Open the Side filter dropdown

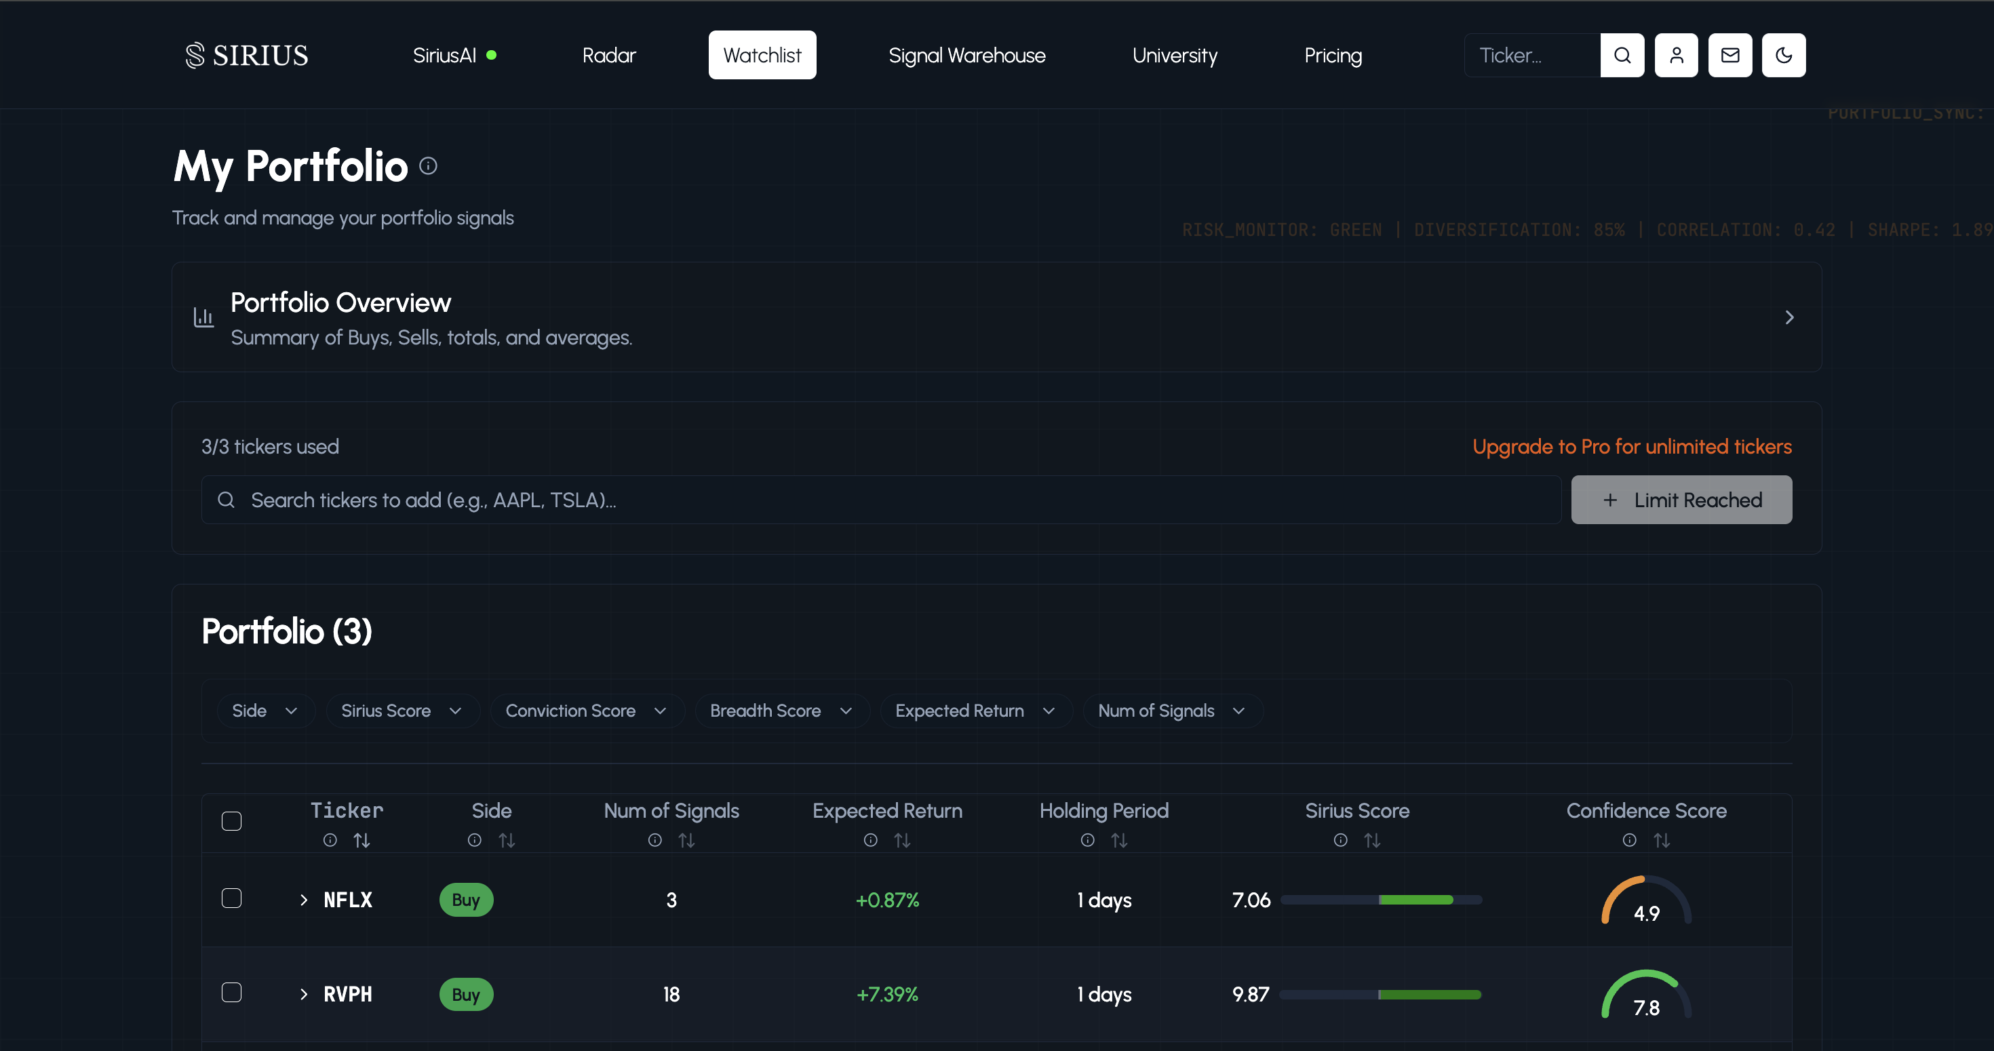(264, 711)
